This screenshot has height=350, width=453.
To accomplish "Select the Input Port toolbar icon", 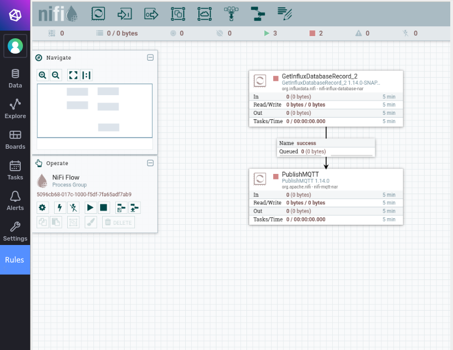I will 125,14.
